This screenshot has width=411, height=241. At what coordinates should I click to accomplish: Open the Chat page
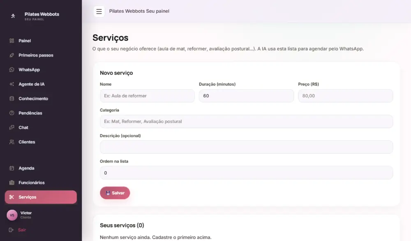pos(41,127)
